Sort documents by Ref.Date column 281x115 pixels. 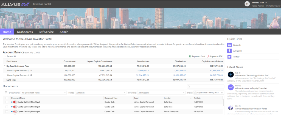tap(197, 98)
